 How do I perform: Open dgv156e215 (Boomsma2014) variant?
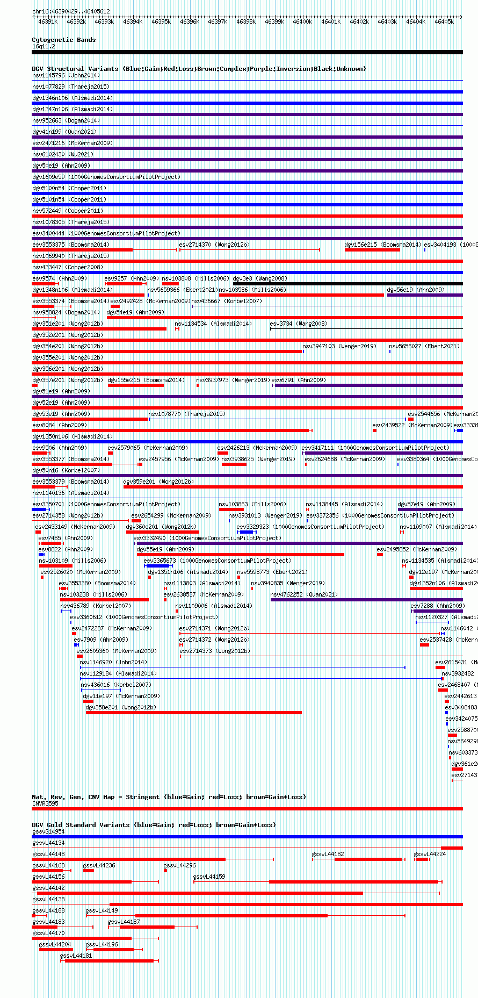[x=383, y=245]
